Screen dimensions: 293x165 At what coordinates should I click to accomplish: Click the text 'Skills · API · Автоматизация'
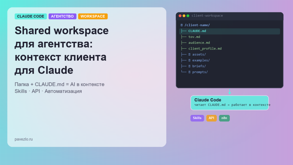click(48, 91)
